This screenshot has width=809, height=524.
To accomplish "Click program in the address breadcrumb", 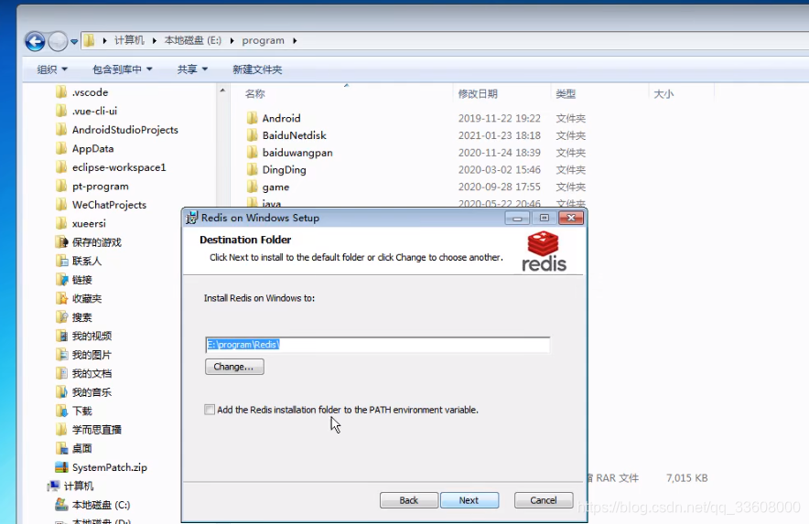I will [x=264, y=40].
